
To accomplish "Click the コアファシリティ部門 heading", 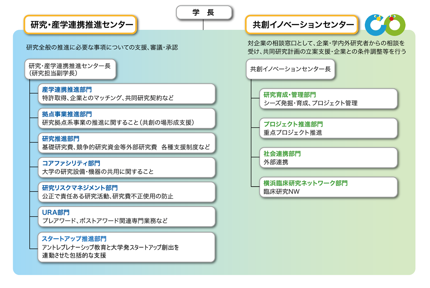I will tap(71, 163).
